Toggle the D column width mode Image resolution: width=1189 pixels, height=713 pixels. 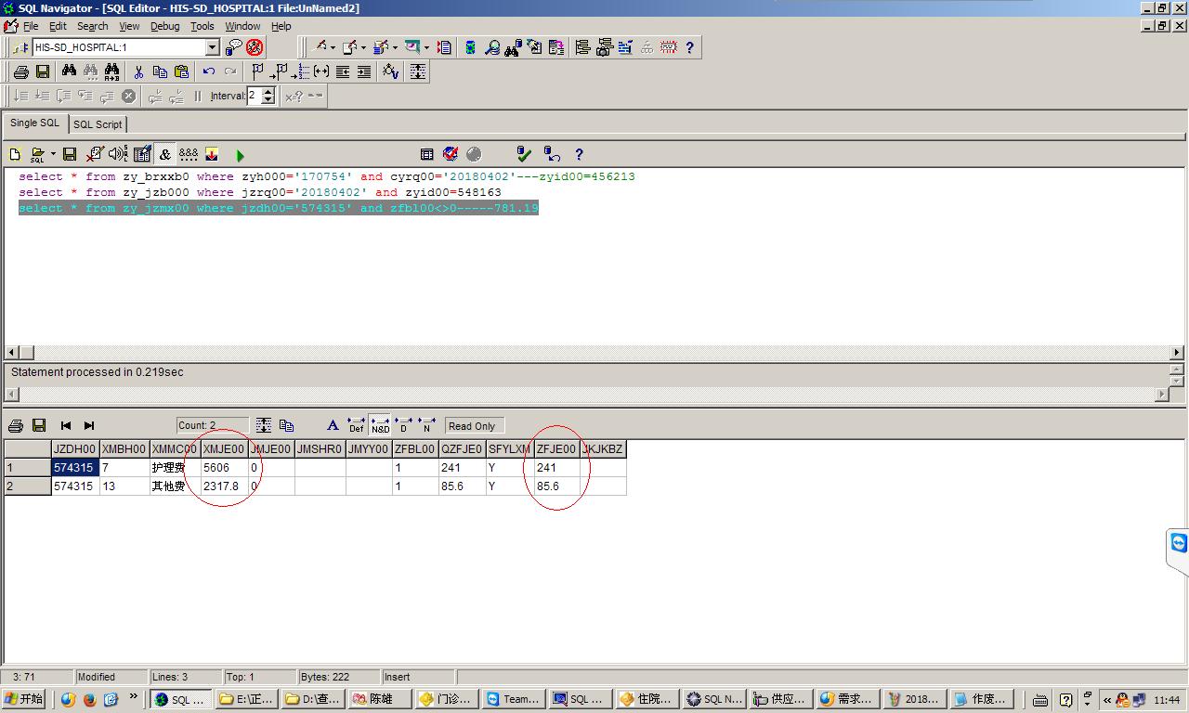click(x=403, y=425)
